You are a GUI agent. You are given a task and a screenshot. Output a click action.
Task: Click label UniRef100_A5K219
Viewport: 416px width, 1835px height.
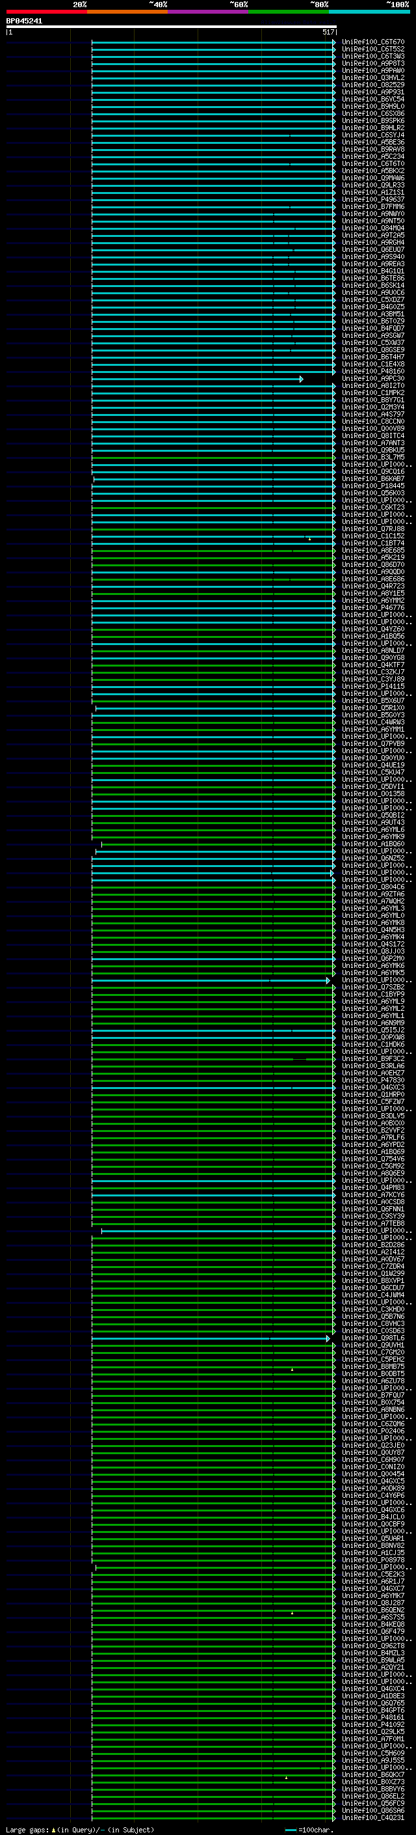pyautogui.click(x=372, y=558)
